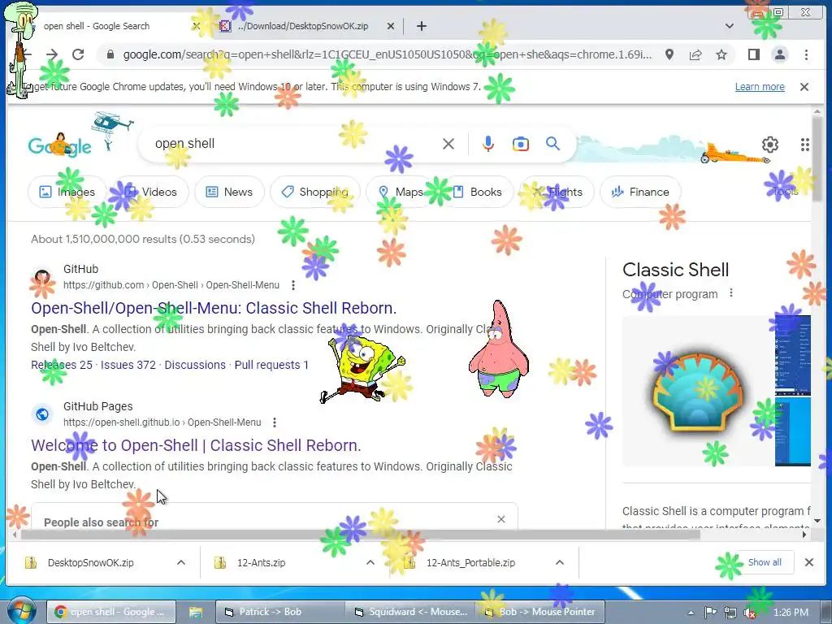Image resolution: width=832 pixels, height=624 pixels.
Task: Filter results by News
Action: click(x=229, y=192)
